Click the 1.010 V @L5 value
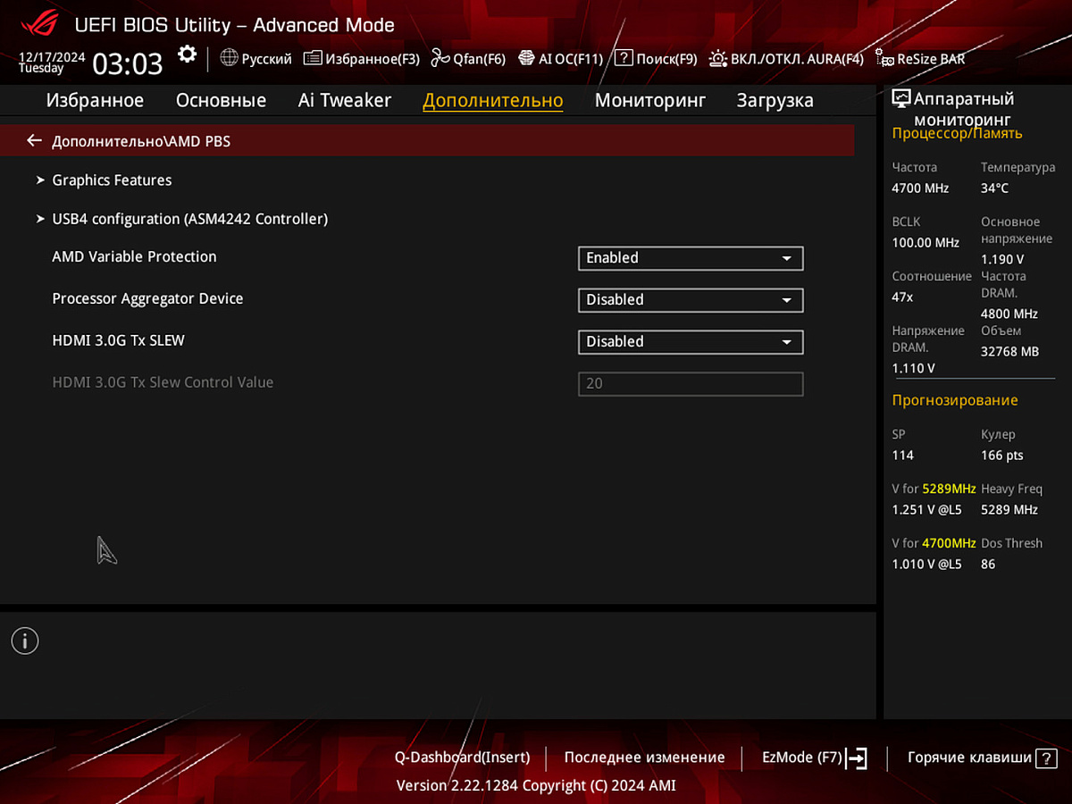Screen dimensions: 1072x804 point(926,564)
